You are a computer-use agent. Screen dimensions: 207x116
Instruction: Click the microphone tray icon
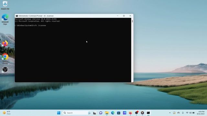point(183,113)
